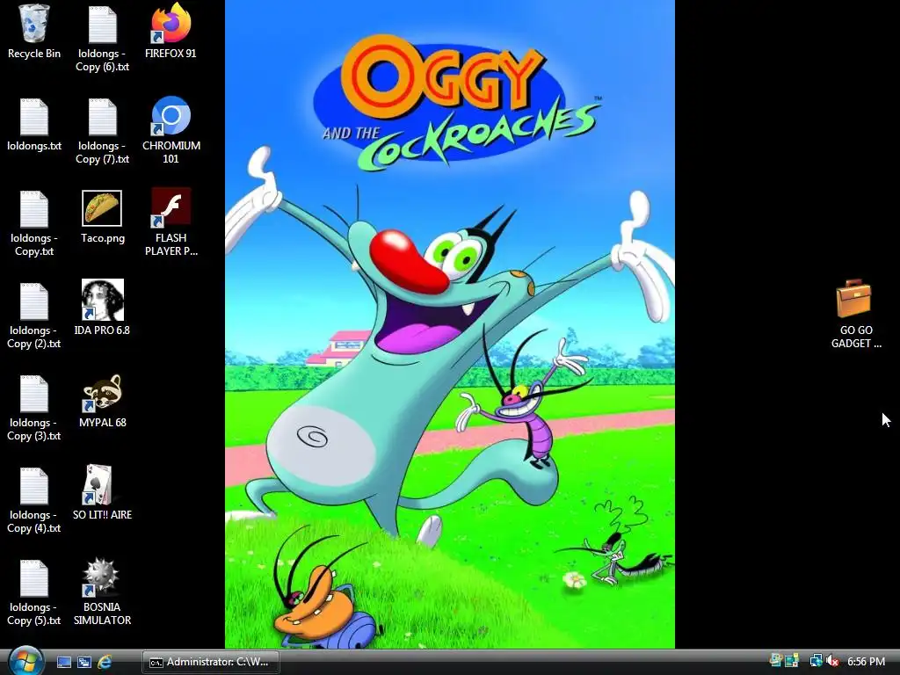Open the Recycle Bin icon
This screenshot has width=900, height=675.
34,32
